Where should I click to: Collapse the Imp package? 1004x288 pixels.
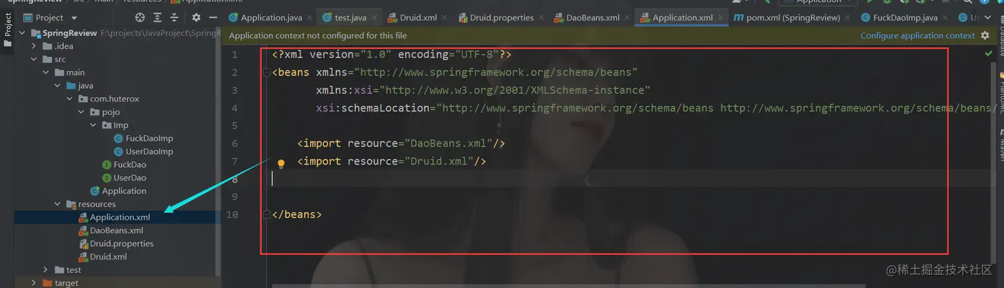tap(94, 125)
